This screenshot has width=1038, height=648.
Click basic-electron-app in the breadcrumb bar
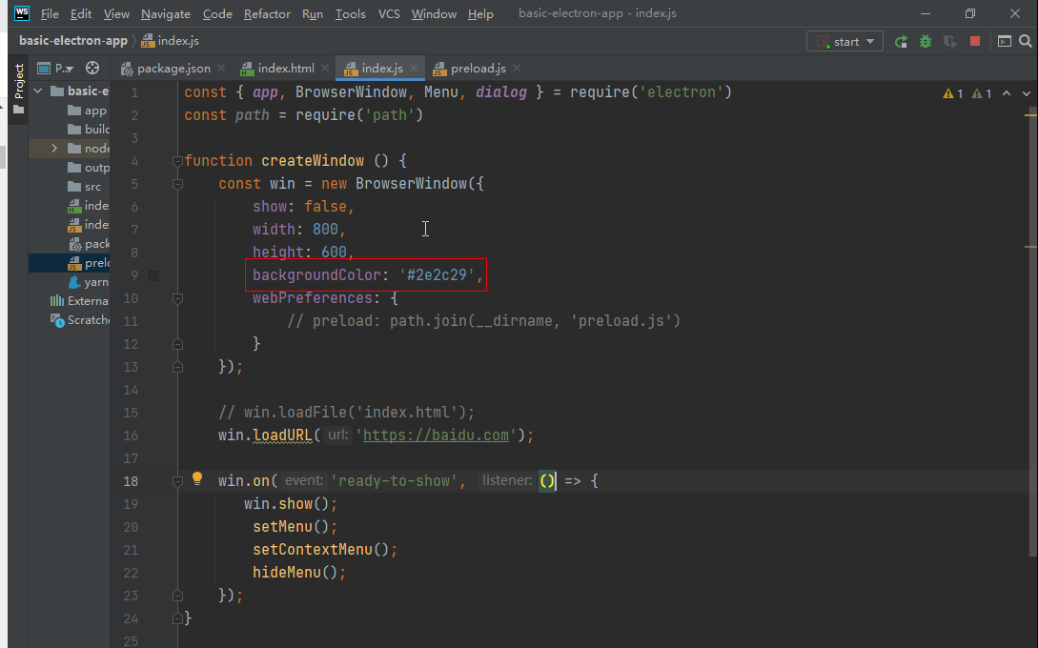click(x=72, y=41)
